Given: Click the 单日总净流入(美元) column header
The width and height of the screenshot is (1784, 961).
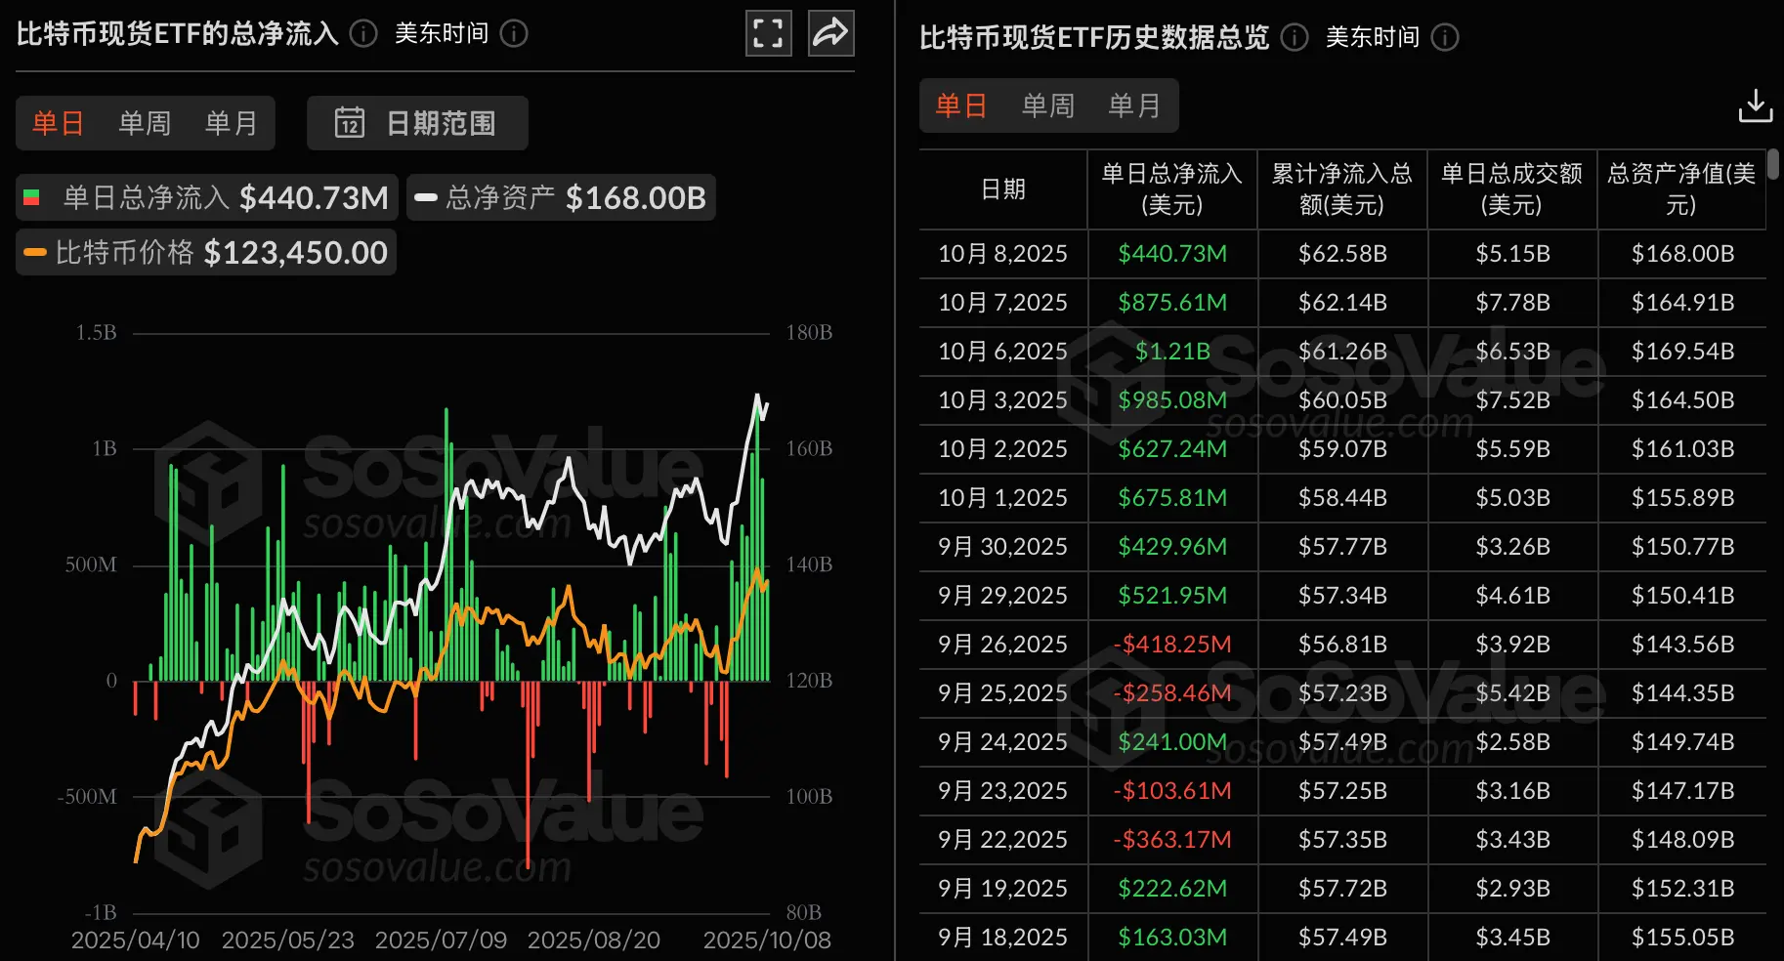Looking at the screenshot, I should coord(1171,189).
